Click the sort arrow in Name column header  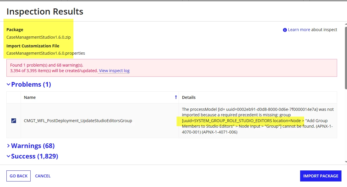[176, 97]
